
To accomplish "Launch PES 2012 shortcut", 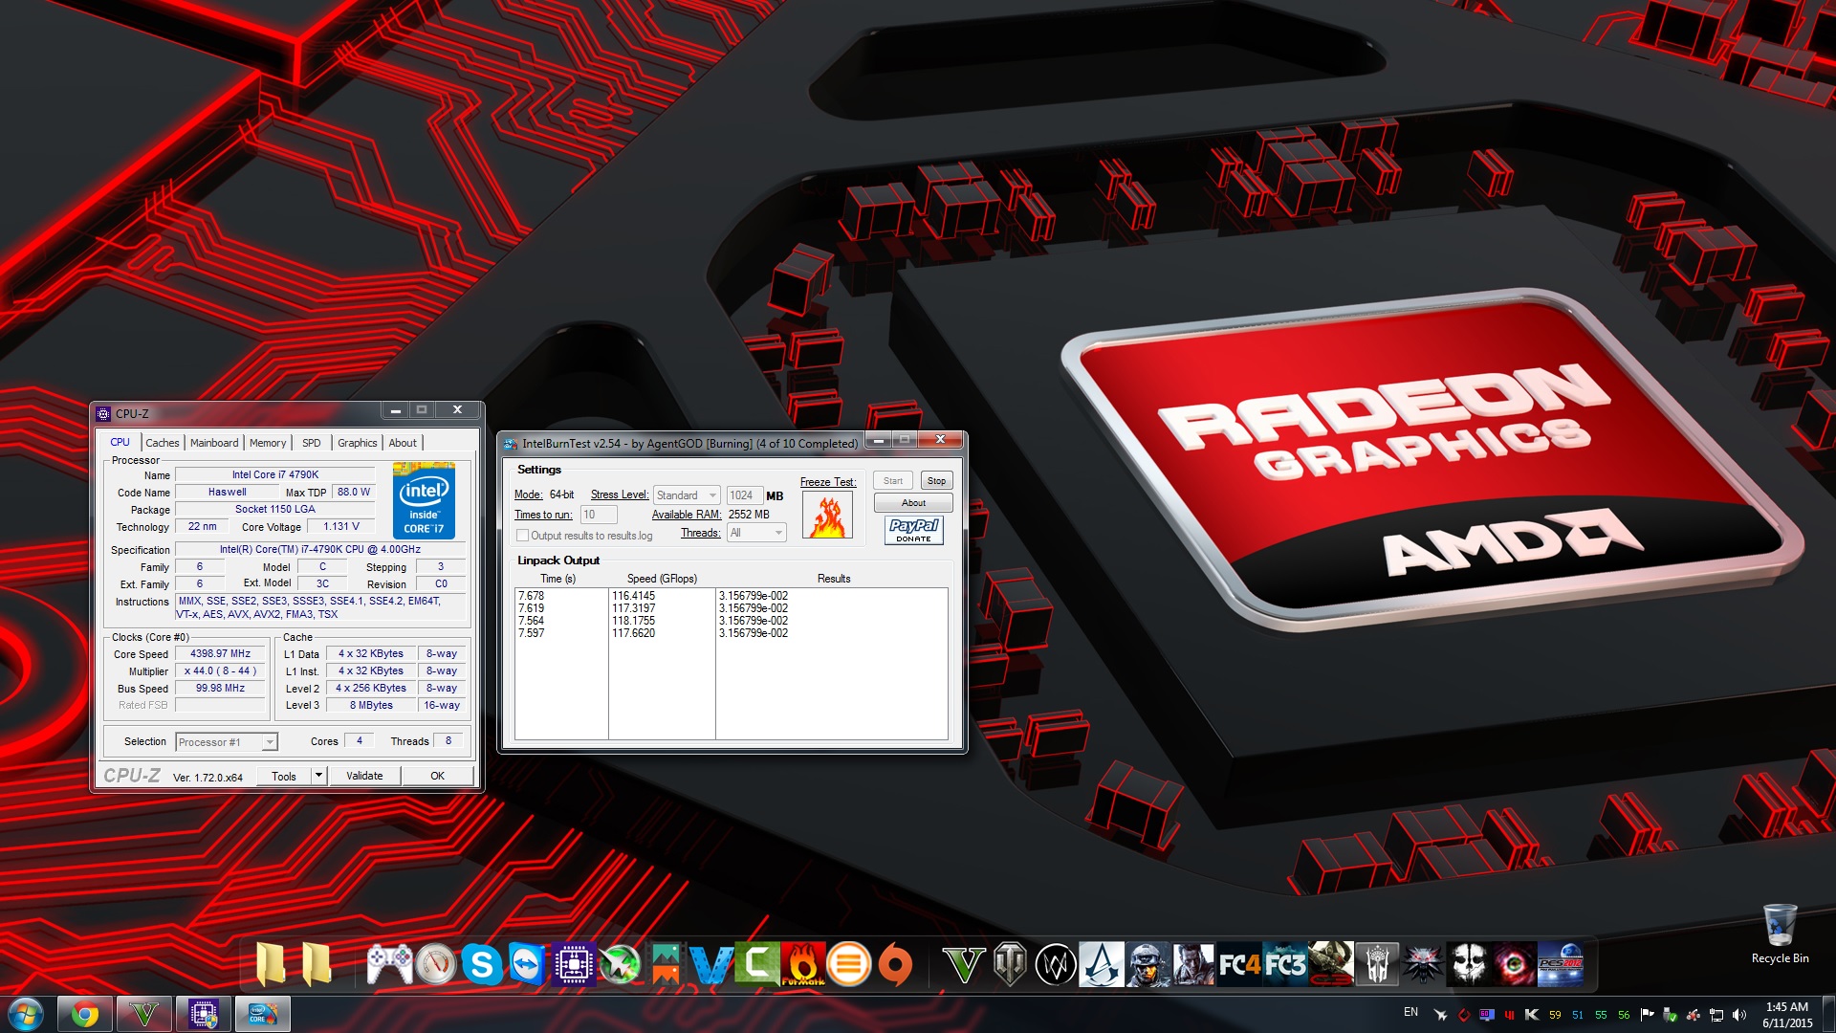I will pos(1561,964).
